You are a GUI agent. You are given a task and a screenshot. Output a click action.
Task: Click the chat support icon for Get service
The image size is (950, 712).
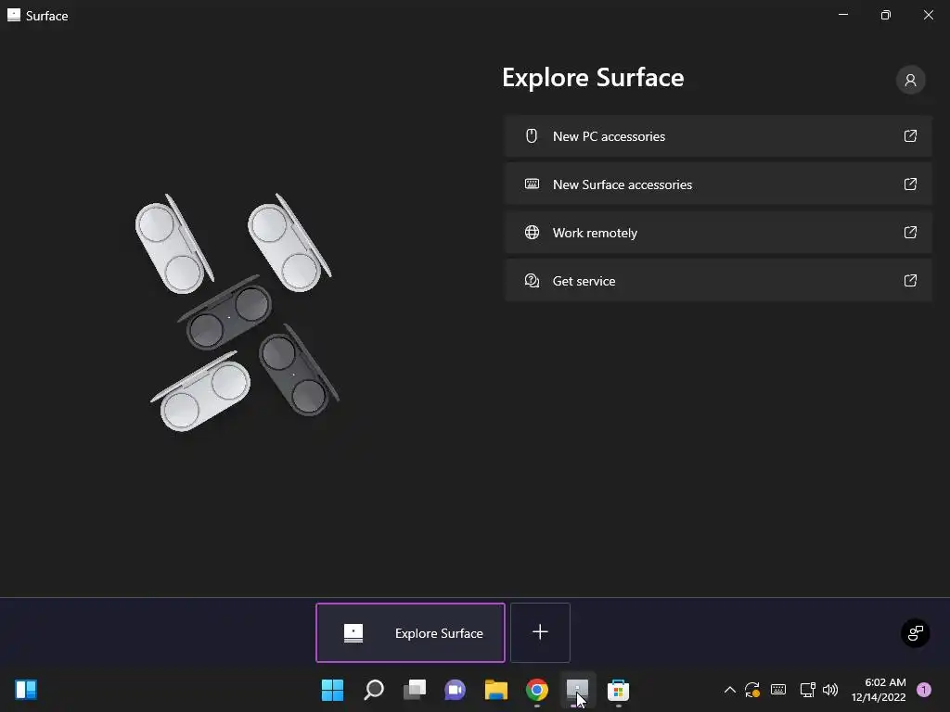(x=532, y=280)
